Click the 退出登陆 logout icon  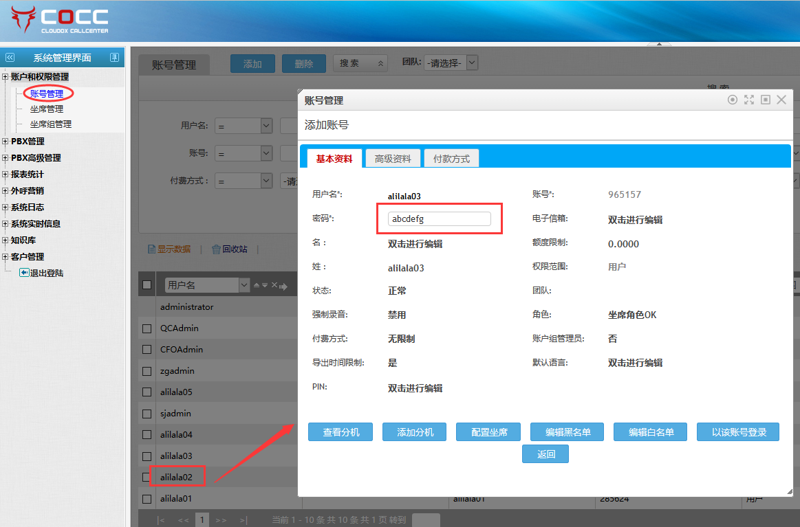tap(24, 273)
